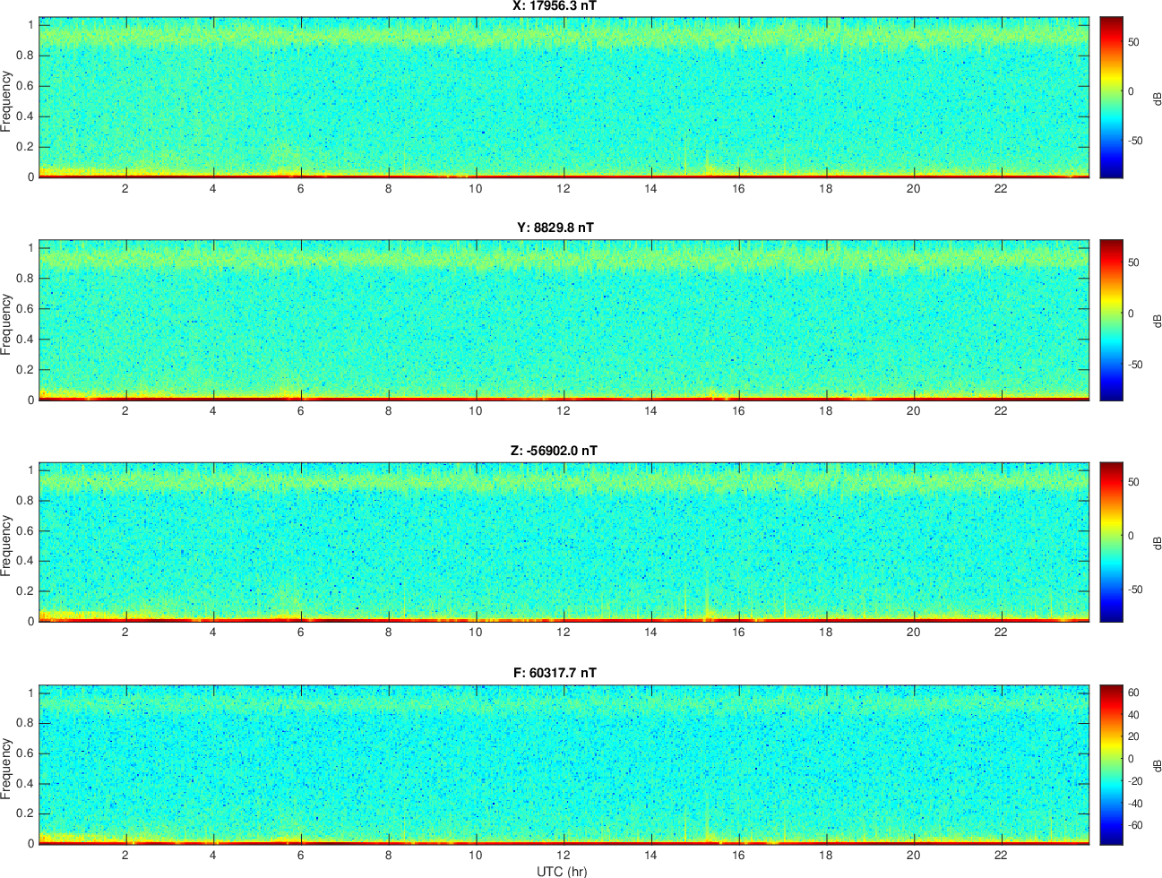Click the 12 hour tick under F plot
1162x878 pixels.
563,855
